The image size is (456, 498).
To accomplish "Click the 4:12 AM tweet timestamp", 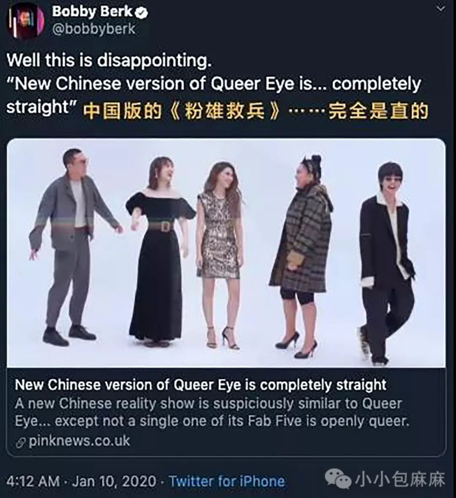I will click(x=33, y=481).
